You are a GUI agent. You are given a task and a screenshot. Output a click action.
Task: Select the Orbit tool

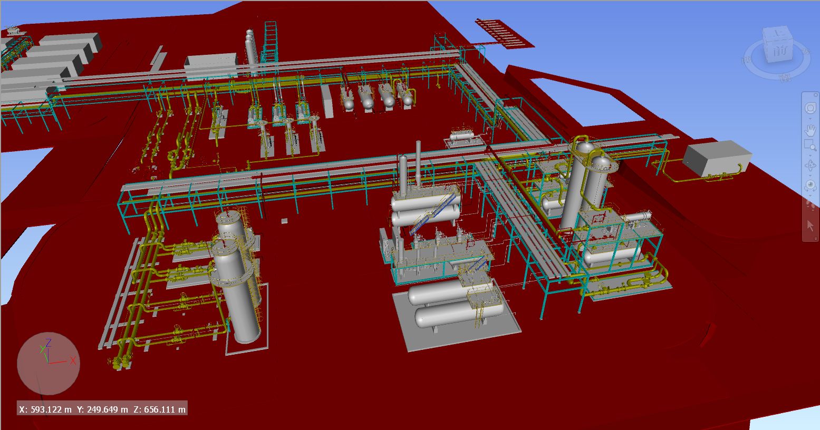tap(810, 165)
